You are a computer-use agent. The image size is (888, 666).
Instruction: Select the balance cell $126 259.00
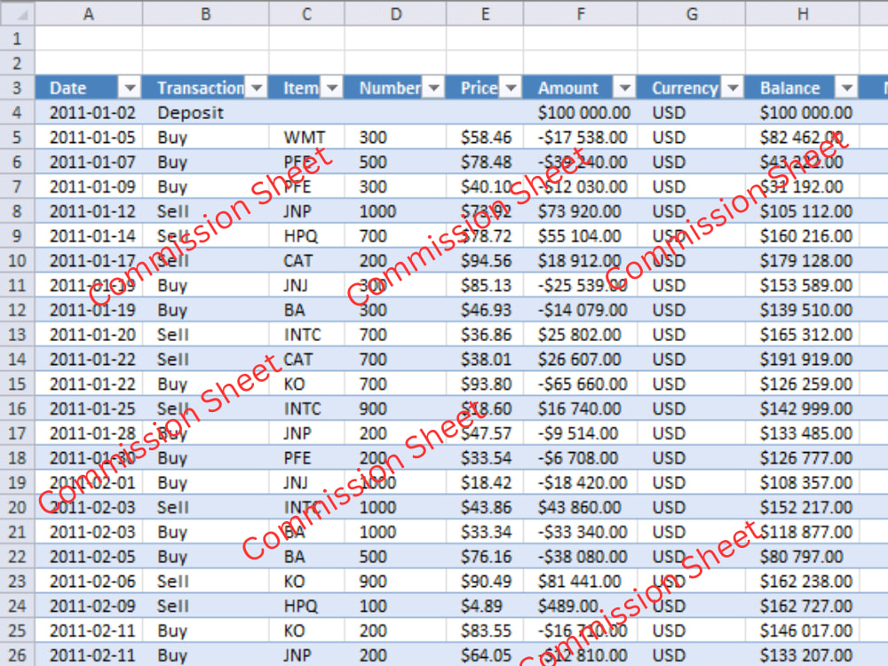[x=803, y=384]
